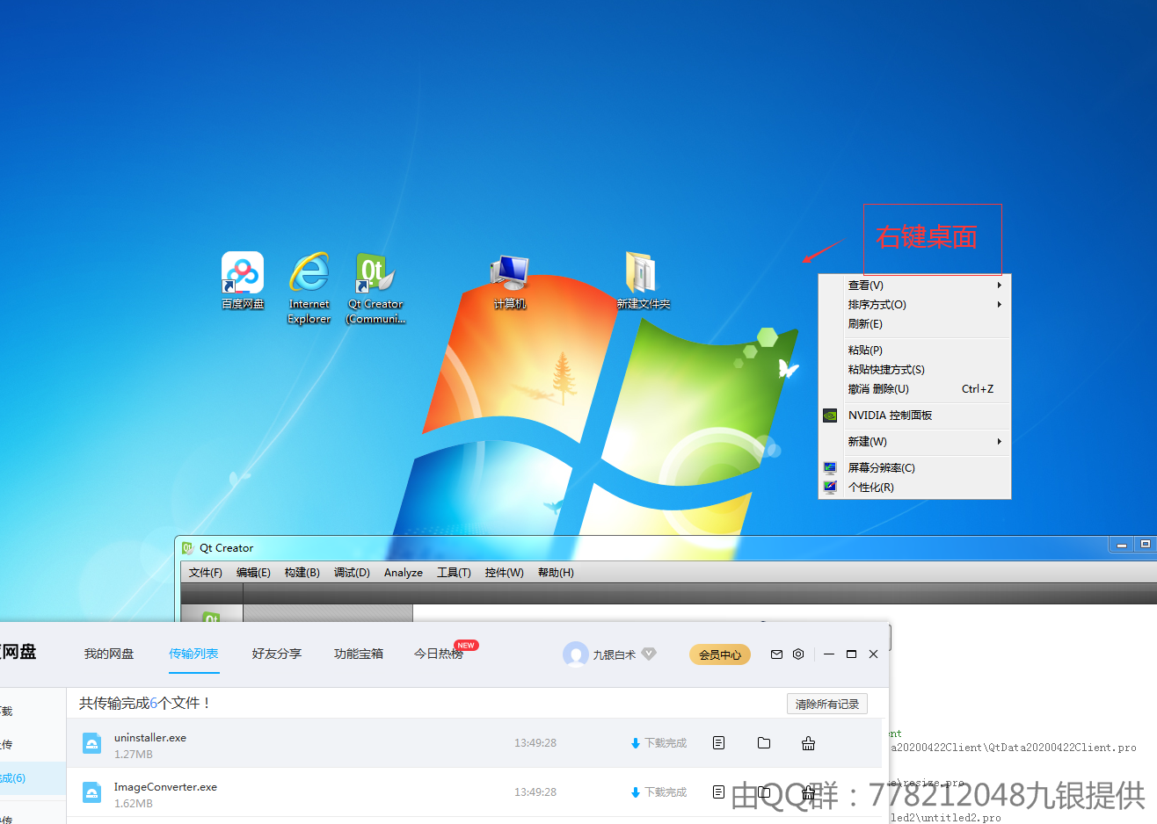Screen dimensions: 1157x824
Task: Choose 查看(V) in the context menu
Action: (914, 286)
